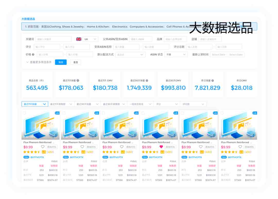Open ASIN link B07TVCF7X on fifth card

[x=195, y=157]
